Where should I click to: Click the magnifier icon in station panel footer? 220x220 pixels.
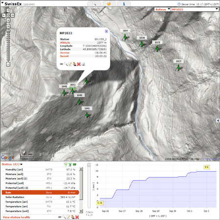pyautogui.click(x=64, y=217)
